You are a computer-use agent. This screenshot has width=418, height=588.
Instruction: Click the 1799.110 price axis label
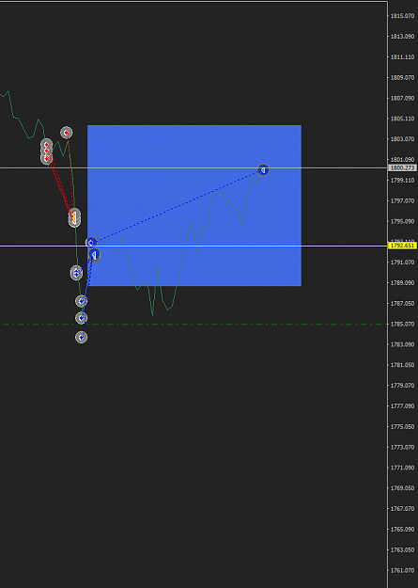403,181
